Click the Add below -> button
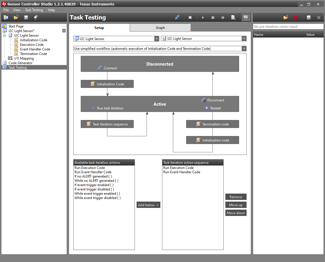325x262 pixels. (x=148, y=205)
